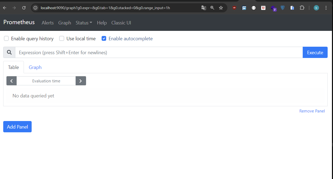Run the query with Execute
The image size is (333, 179).
[x=315, y=52]
